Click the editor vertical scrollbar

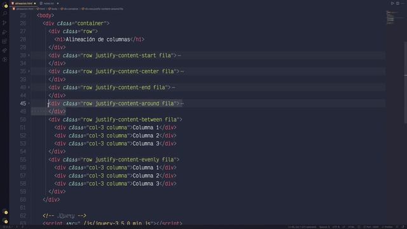point(406,83)
